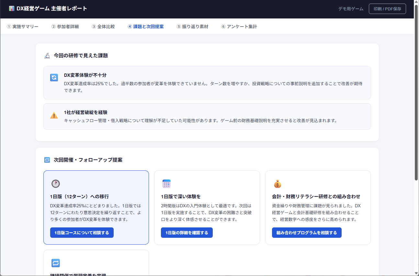Viewport: 419px width, 276px height.
Task: Click the DX変革体験が不十分 issue heading
Action: tap(85, 75)
